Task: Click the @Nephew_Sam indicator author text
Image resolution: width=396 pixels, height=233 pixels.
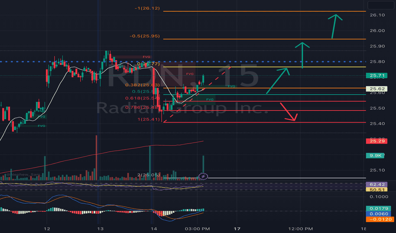Action: tap(23, 175)
